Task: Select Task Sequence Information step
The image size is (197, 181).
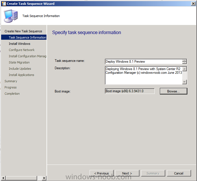Action: pos(24,37)
